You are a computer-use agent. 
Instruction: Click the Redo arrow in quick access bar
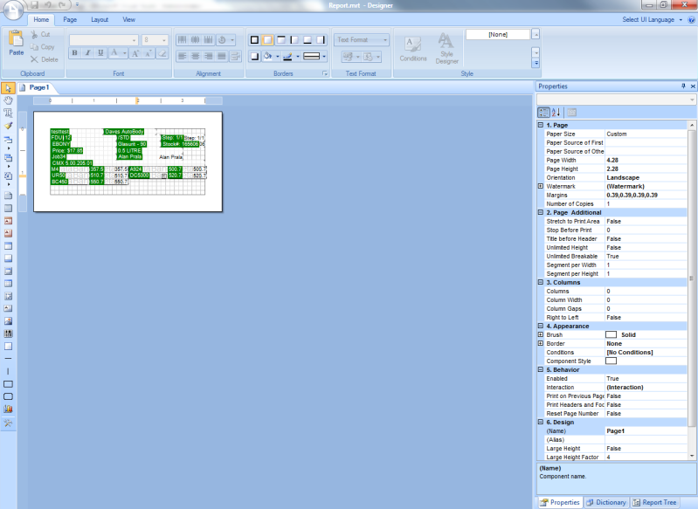[x=62, y=5]
